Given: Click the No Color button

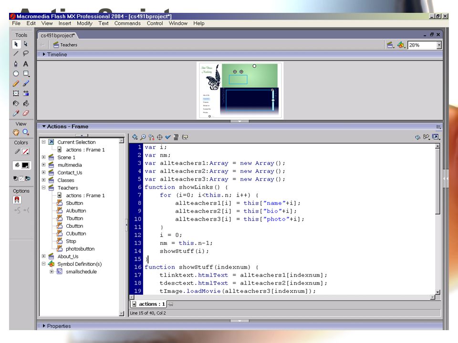Looking at the screenshot, I should point(21,179).
